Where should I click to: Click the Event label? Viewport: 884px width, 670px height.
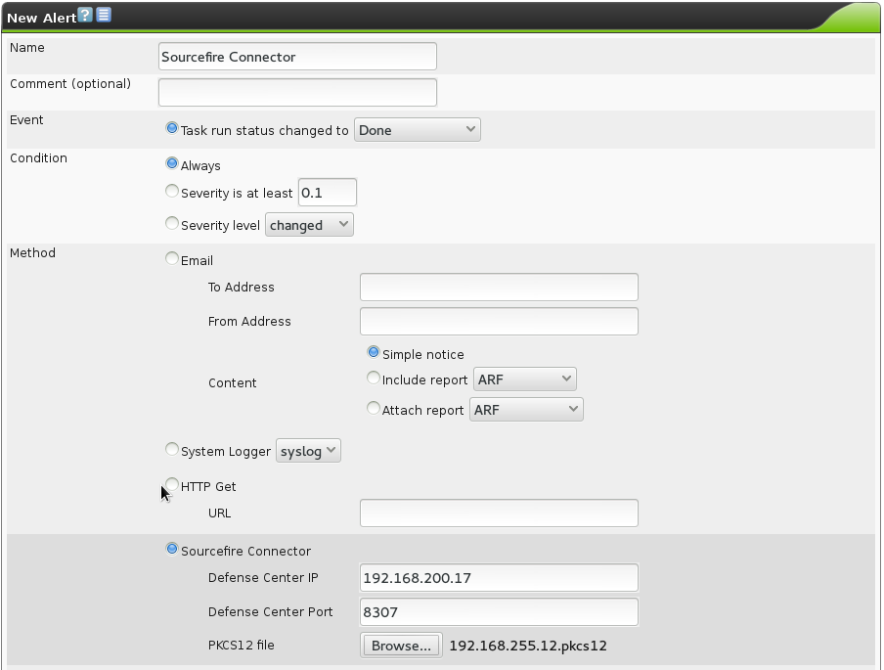[26, 119]
